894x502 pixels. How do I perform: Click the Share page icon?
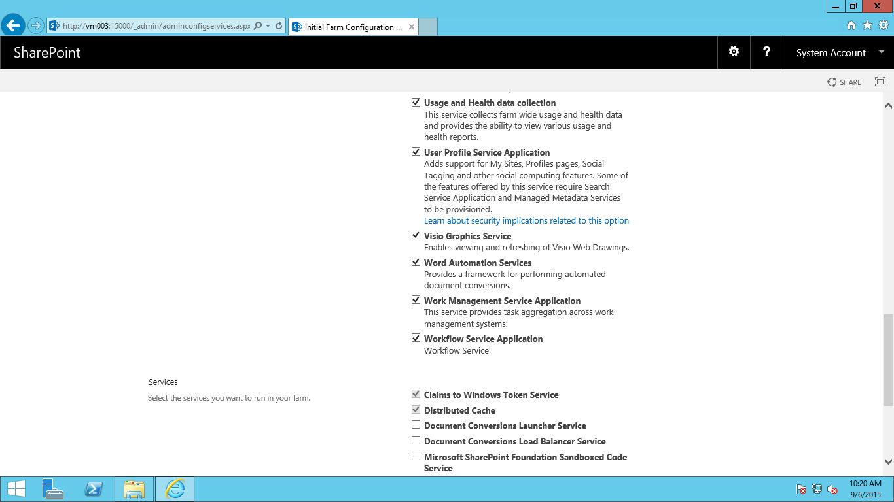844,82
